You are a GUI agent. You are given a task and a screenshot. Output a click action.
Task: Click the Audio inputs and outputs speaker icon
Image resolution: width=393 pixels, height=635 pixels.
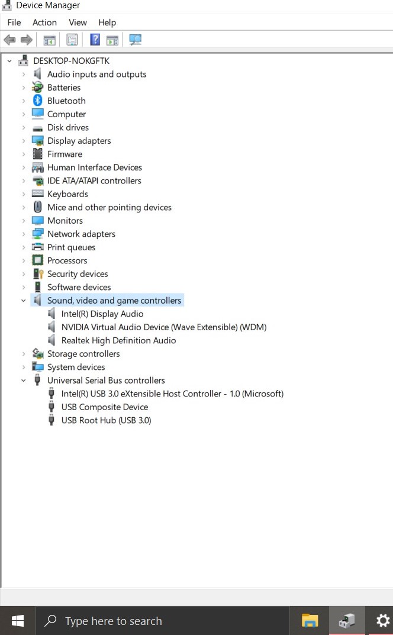point(37,74)
